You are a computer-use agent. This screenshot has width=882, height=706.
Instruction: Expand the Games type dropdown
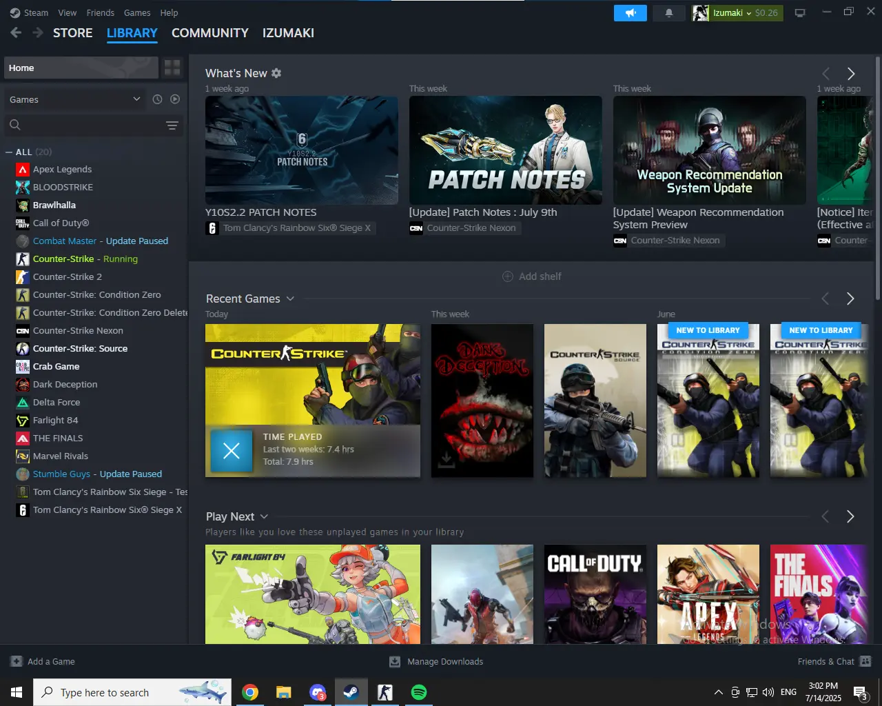(74, 99)
